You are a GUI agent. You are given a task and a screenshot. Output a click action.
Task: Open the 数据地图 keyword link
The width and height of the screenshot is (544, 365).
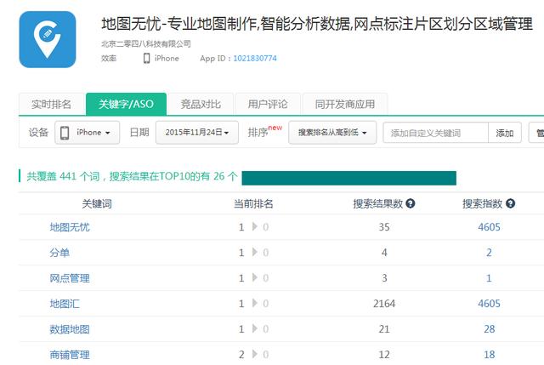point(70,329)
